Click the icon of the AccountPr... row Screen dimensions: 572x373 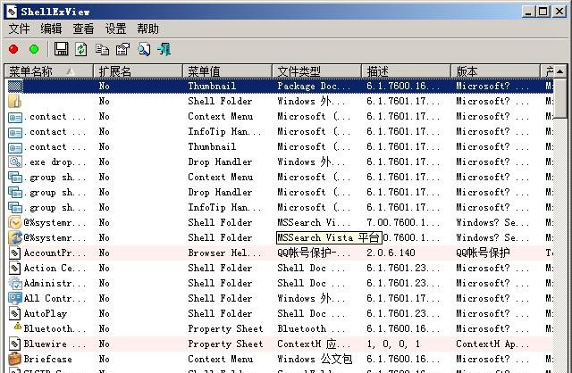pyautogui.click(x=14, y=253)
